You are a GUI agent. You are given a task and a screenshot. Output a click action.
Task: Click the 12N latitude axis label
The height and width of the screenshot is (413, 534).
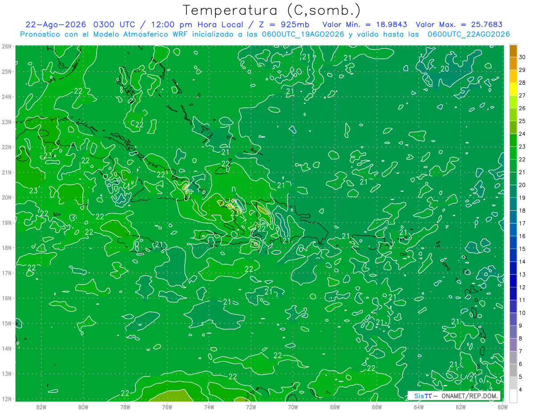pyautogui.click(x=7, y=399)
